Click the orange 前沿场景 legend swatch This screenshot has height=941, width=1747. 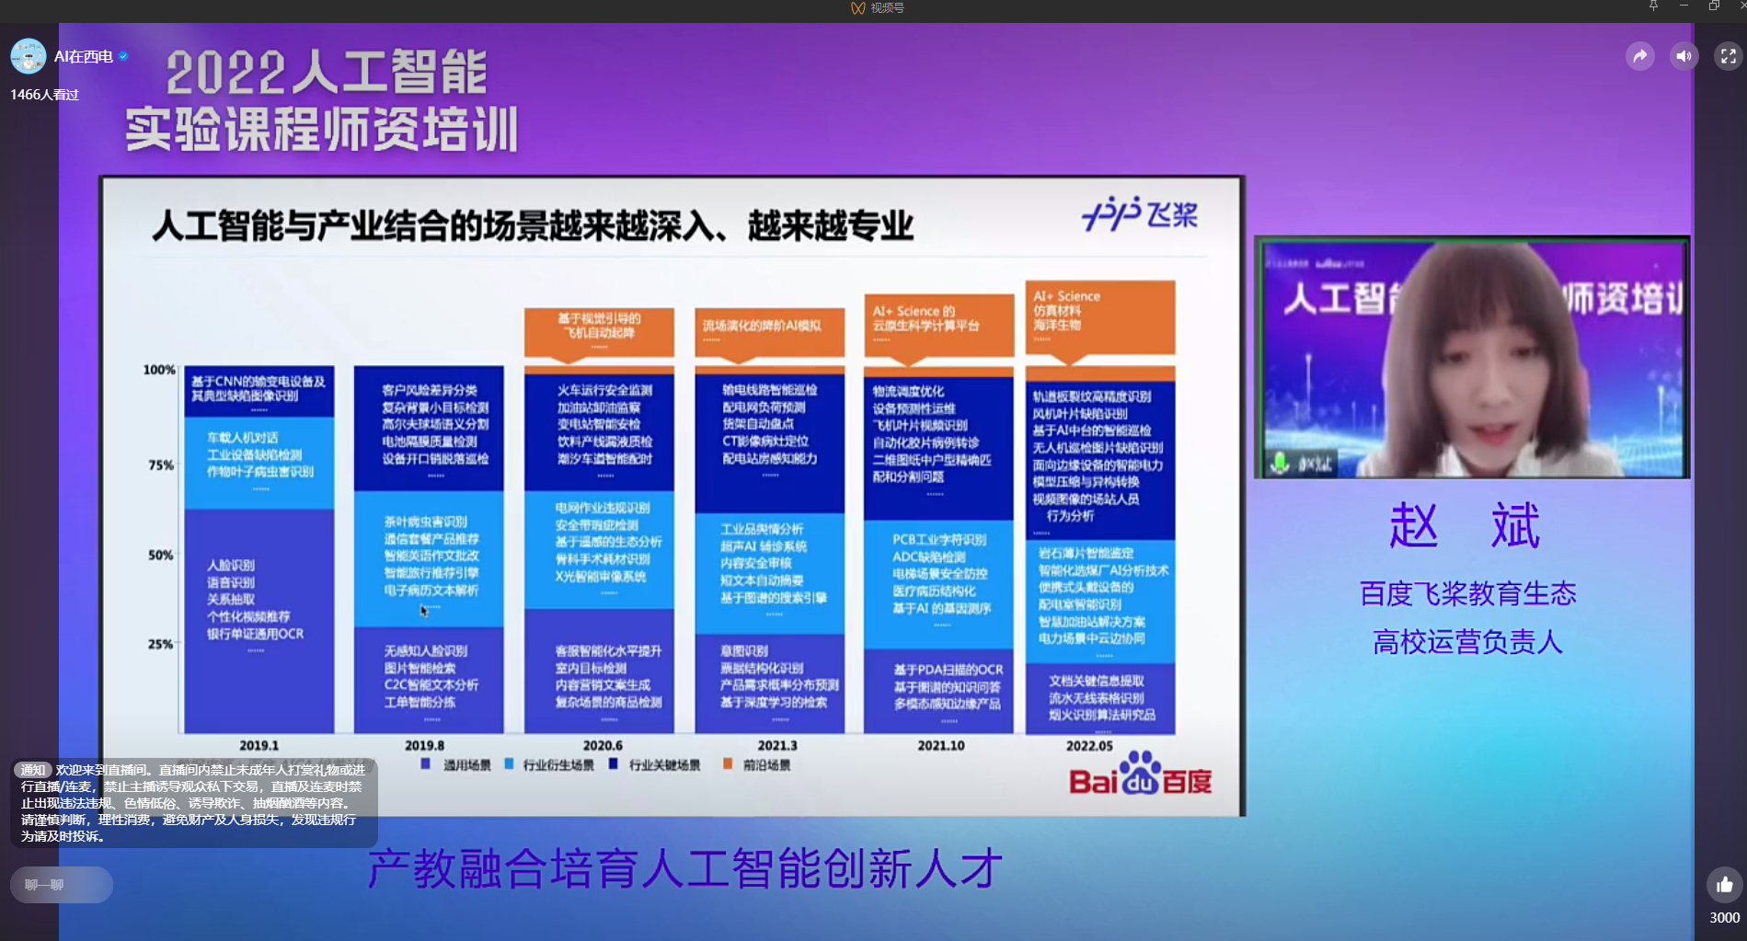pyautogui.click(x=728, y=764)
